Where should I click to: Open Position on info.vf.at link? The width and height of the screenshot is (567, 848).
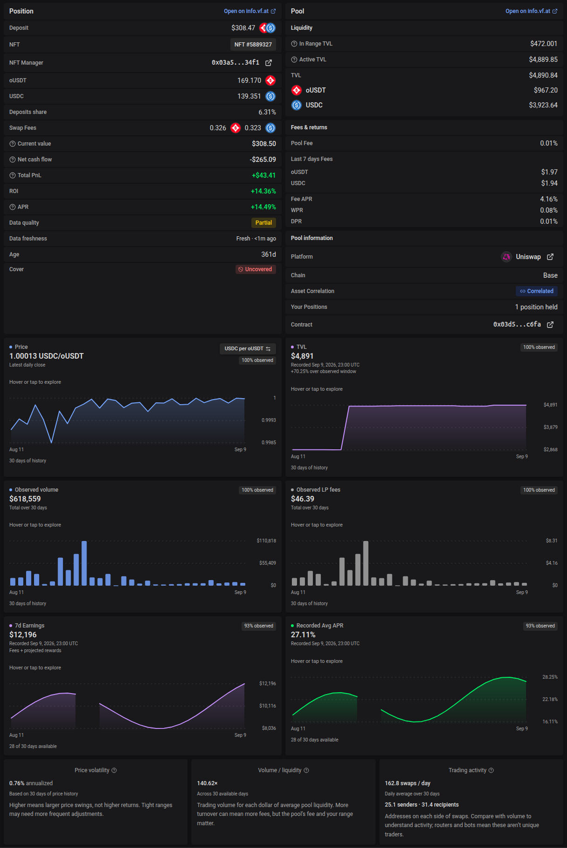[x=250, y=11]
